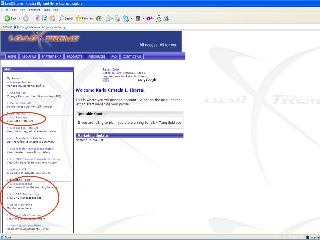Viewport: 320px width, 240px height.
Task: Go to the Home page via the house icon
Action: 52,18
